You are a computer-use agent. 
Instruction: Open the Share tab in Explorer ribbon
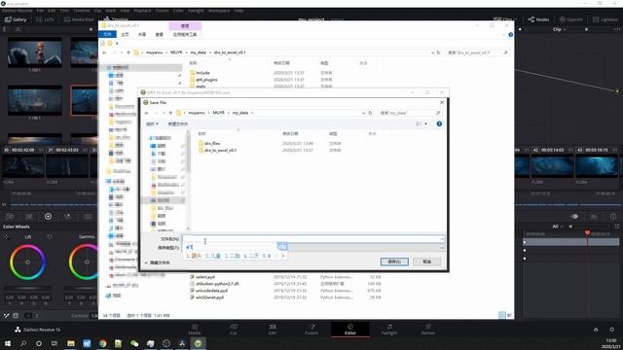[x=142, y=35]
